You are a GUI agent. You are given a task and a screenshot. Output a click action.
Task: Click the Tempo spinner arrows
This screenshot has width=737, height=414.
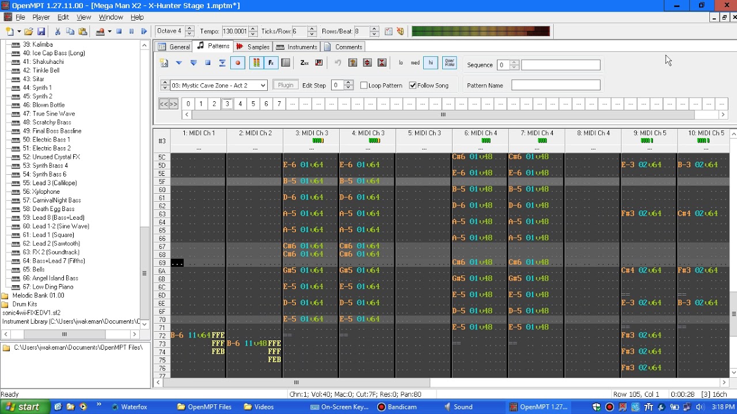click(x=253, y=32)
